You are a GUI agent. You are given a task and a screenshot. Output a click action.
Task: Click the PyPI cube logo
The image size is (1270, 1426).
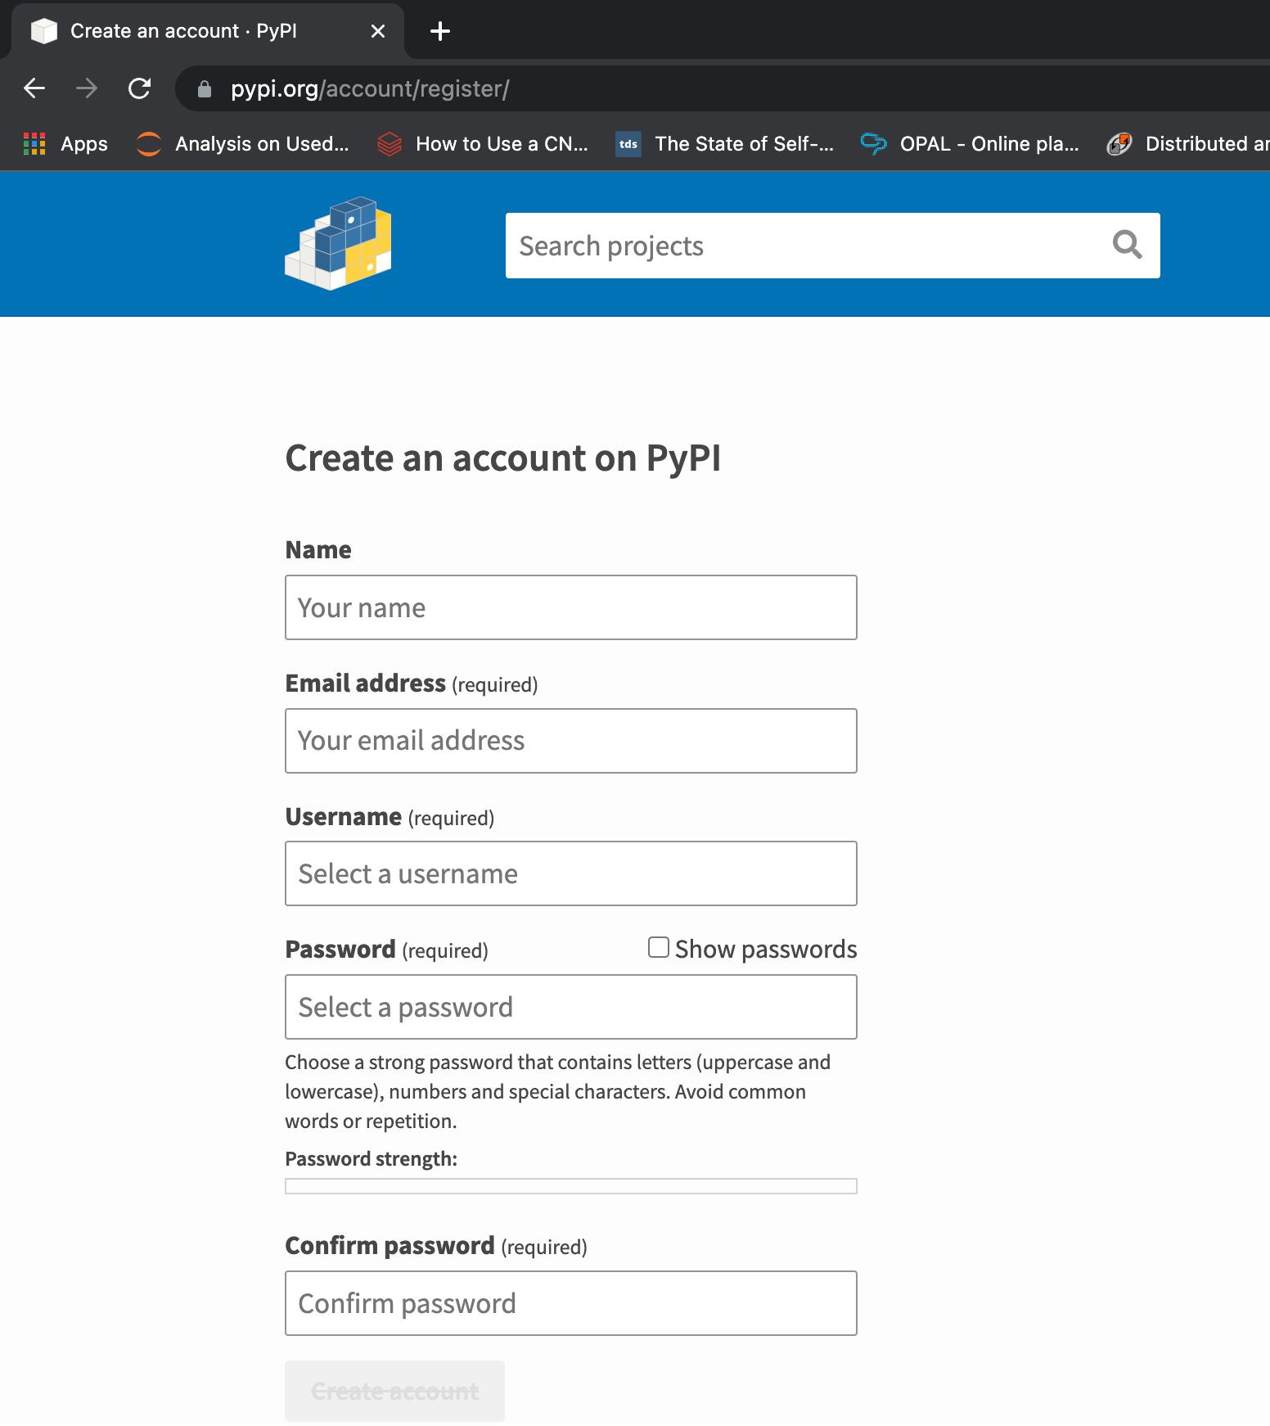pos(338,244)
